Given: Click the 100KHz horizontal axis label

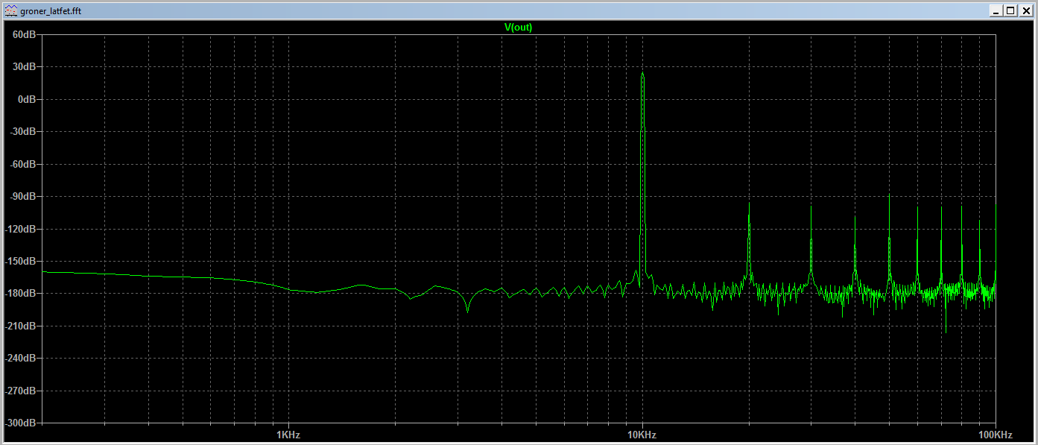Looking at the screenshot, I should coord(996,435).
